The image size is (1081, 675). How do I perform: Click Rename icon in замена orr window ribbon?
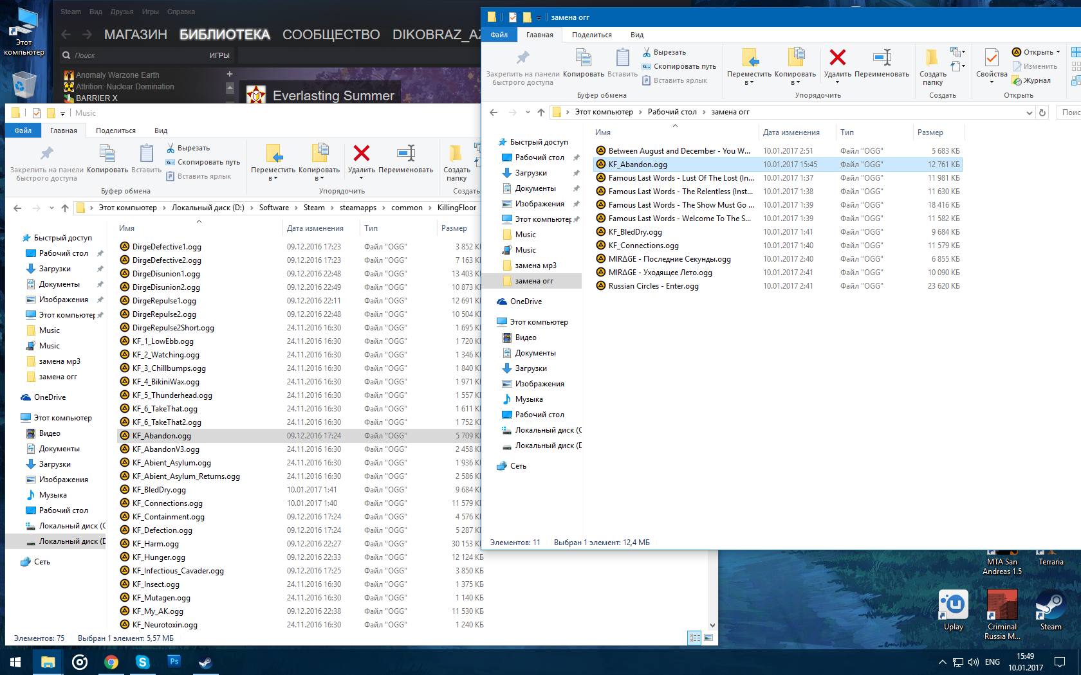pyautogui.click(x=882, y=57)
